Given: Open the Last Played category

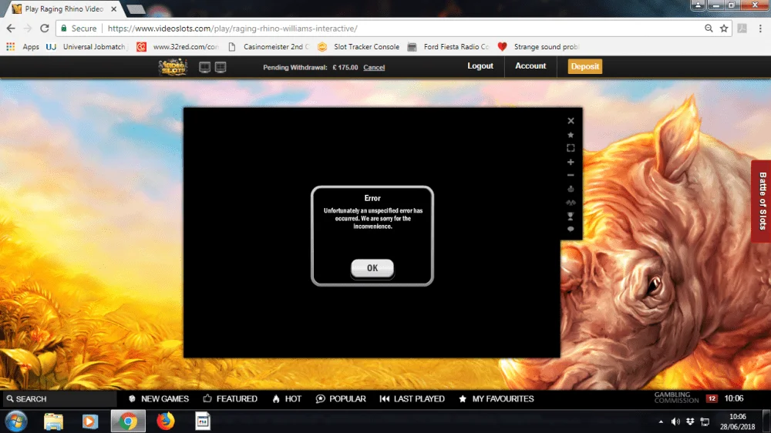Looking at the screenshot, I should 412,398.
